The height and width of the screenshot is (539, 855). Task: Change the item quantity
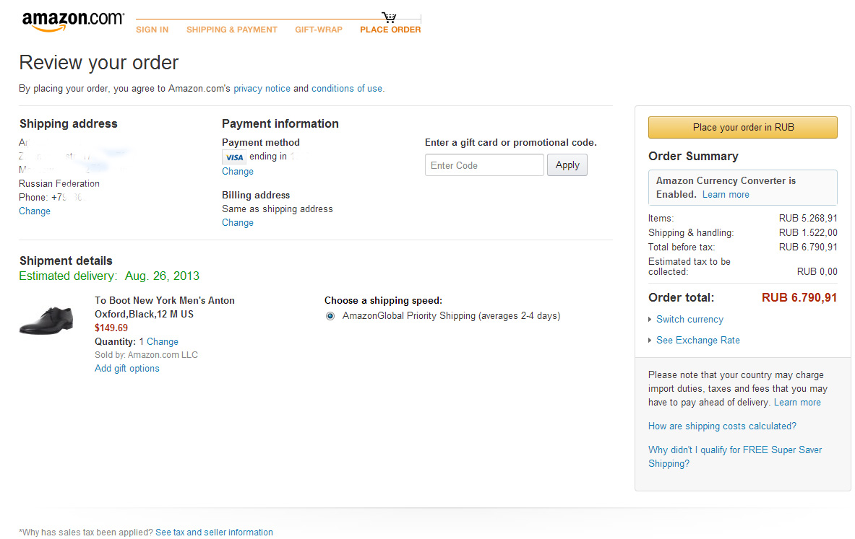click(x=162, y=342)
